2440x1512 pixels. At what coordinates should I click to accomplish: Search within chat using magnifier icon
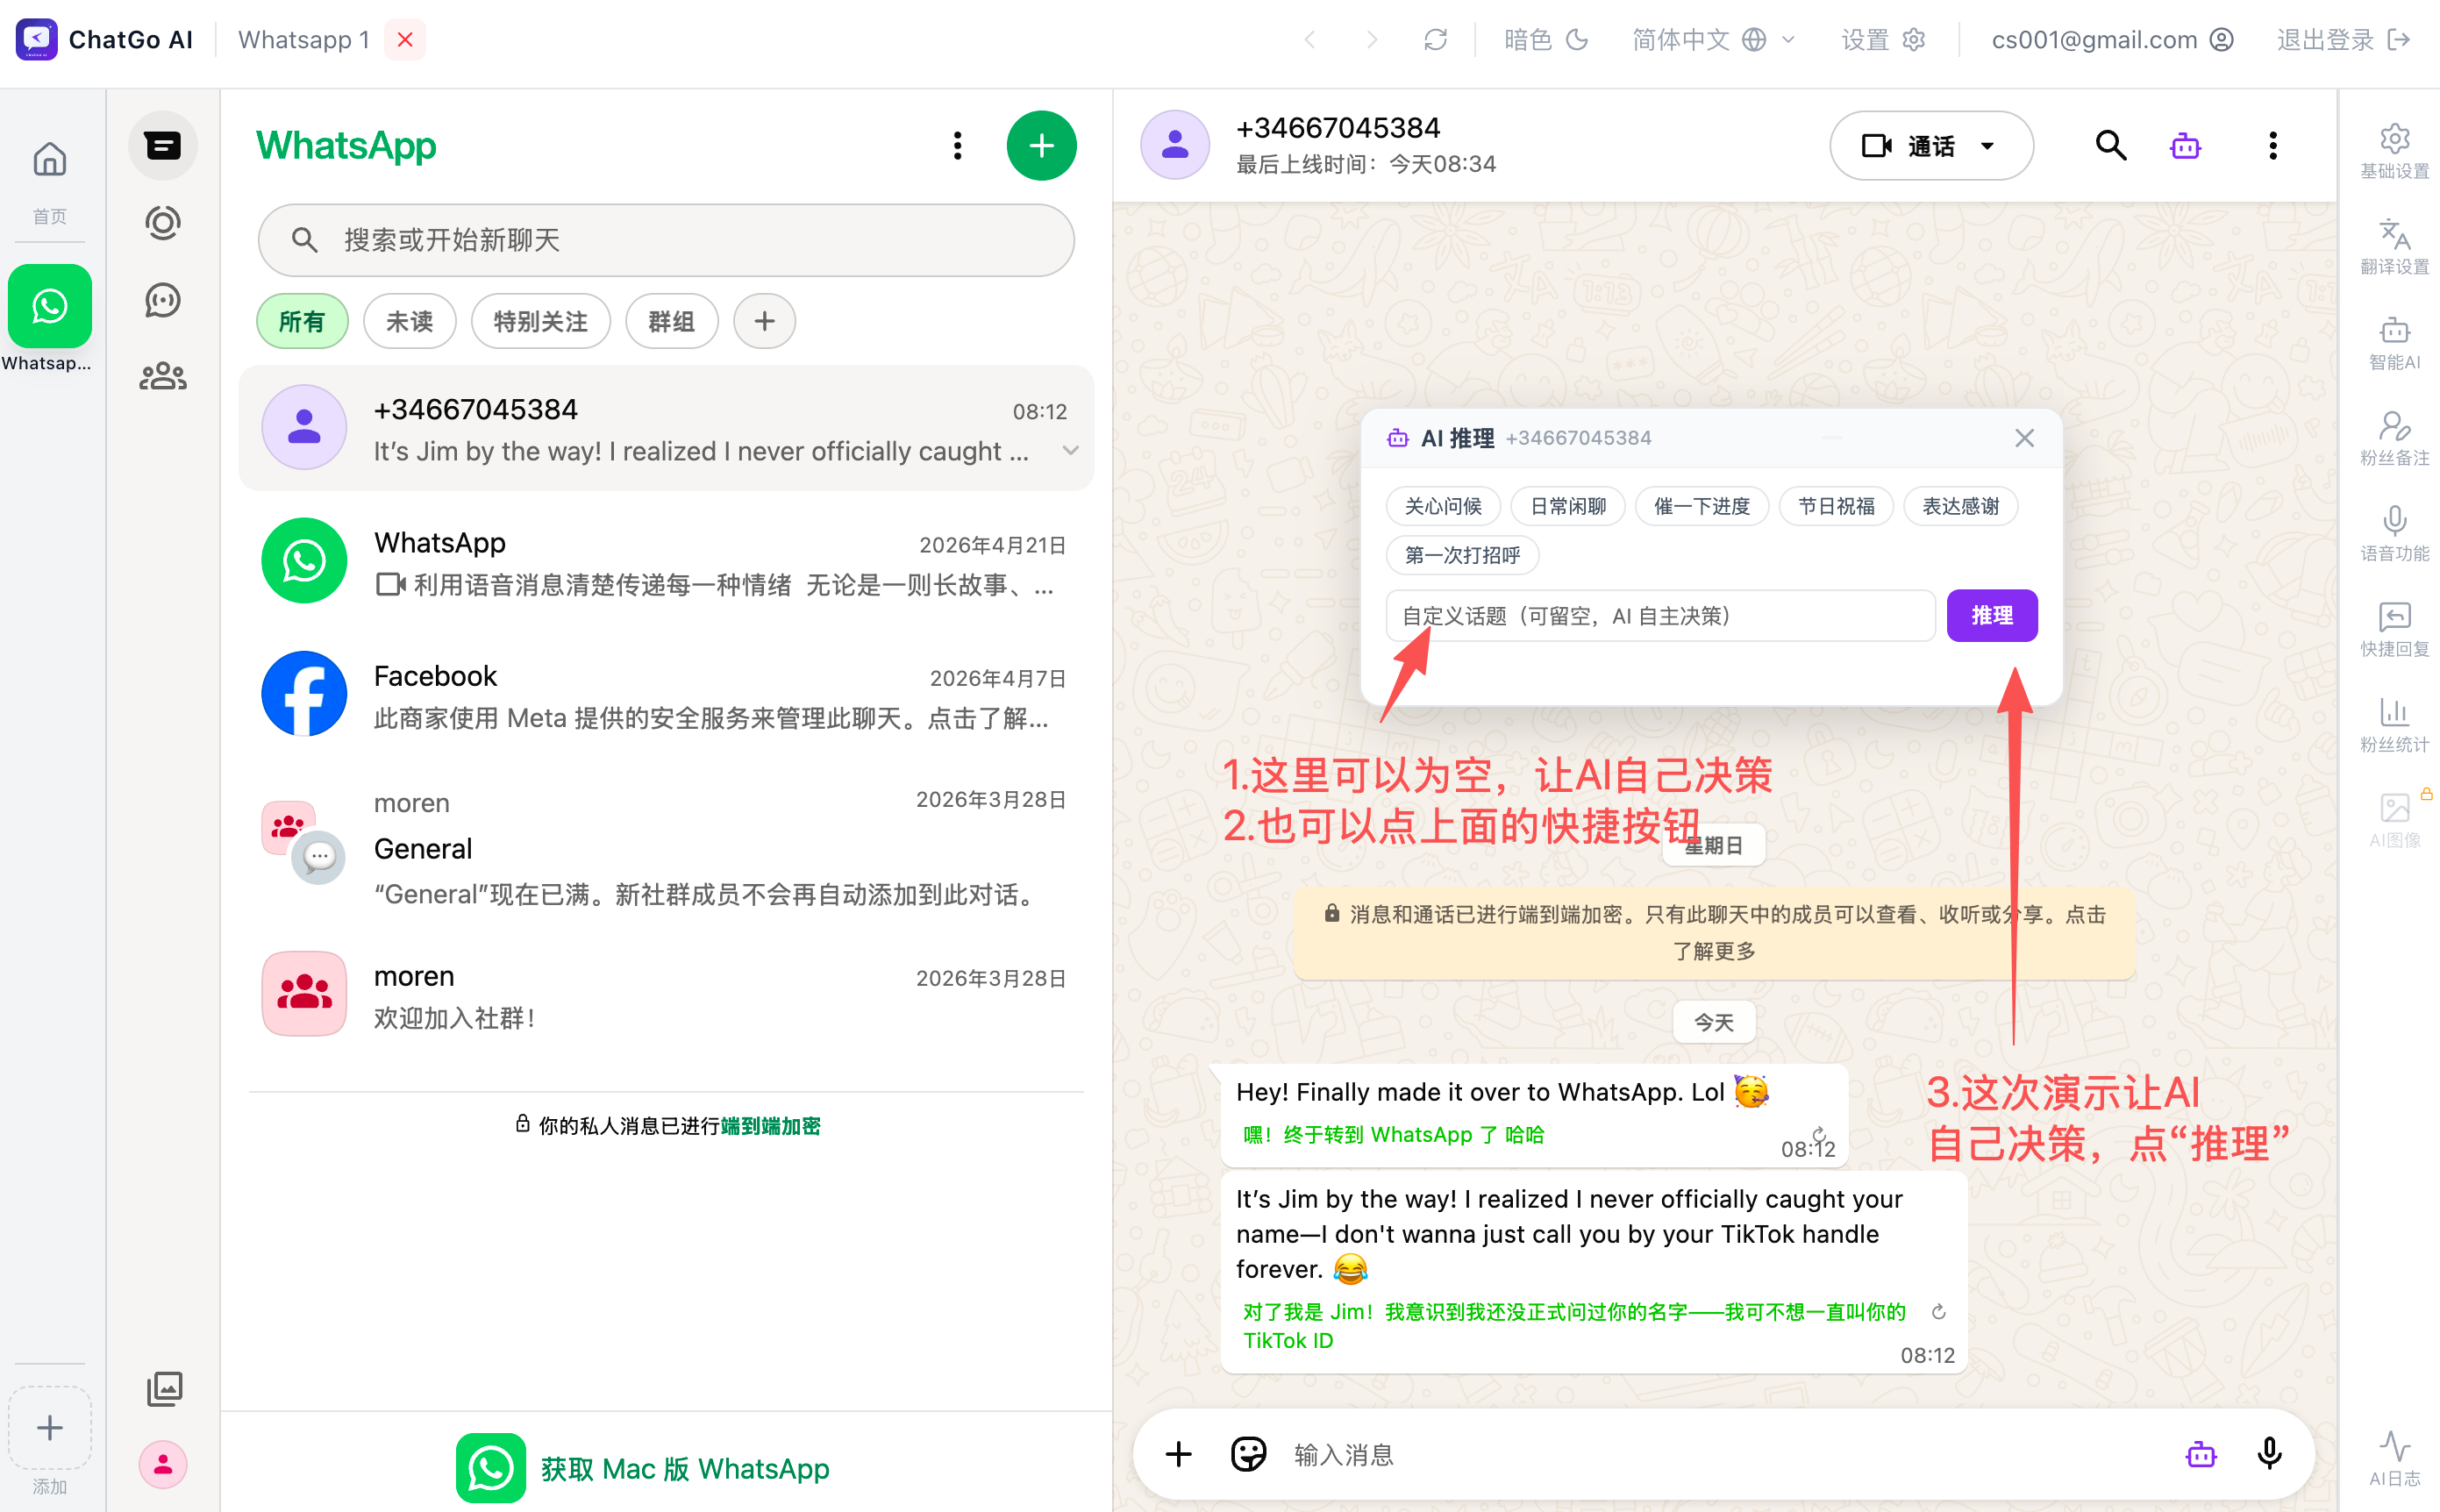[2110, 146]
